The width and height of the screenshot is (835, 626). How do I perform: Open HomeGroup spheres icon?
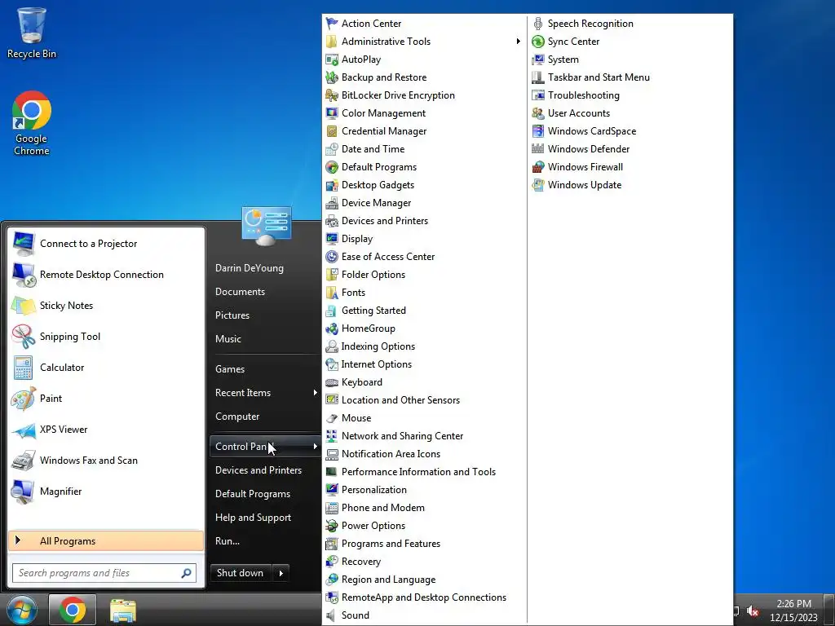tap(332, 328)
